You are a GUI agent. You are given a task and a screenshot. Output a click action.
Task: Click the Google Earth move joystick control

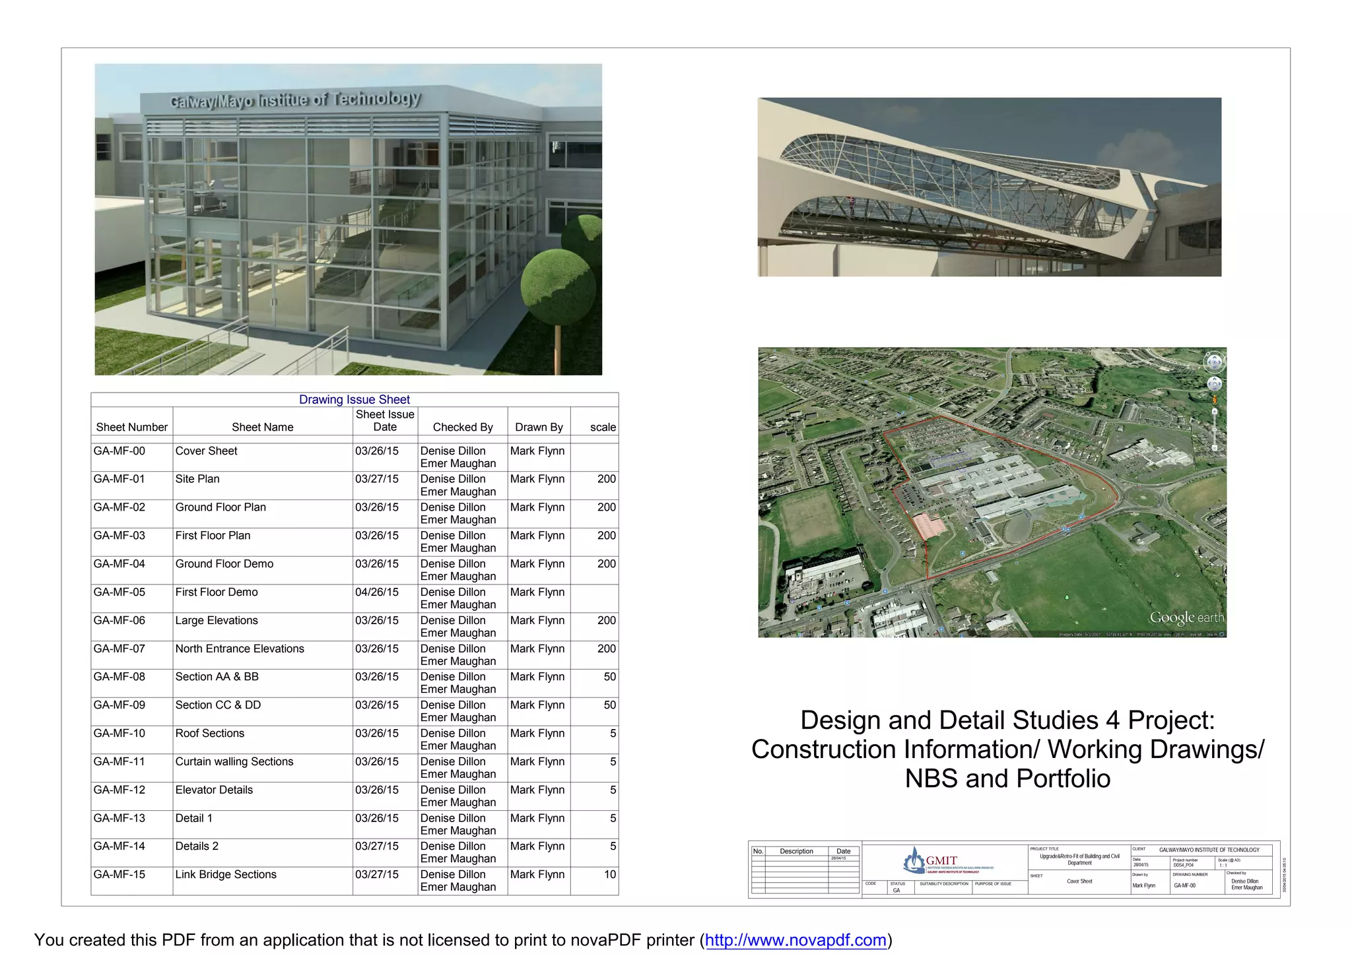[x=1215, y=384]
